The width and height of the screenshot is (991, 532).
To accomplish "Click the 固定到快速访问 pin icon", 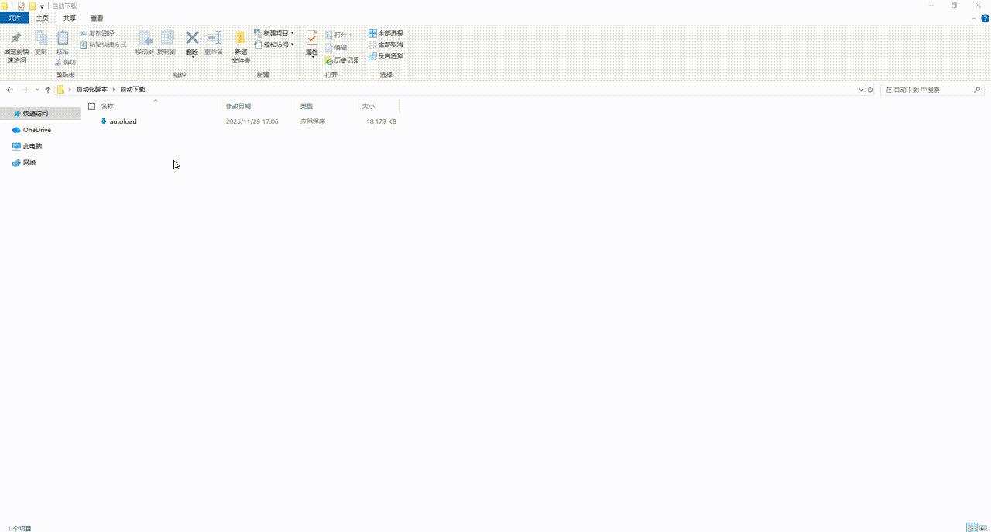I will pos(15,38).
